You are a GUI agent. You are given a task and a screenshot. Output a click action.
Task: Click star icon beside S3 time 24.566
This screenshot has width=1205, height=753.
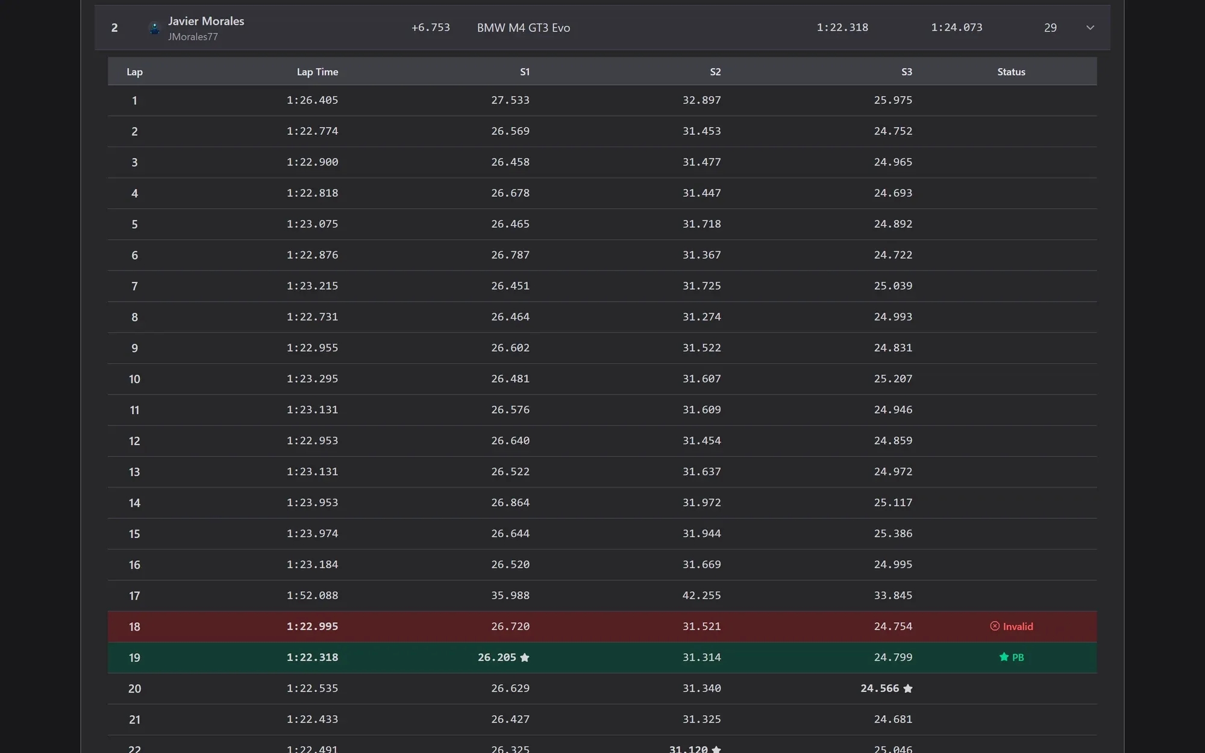908,689
